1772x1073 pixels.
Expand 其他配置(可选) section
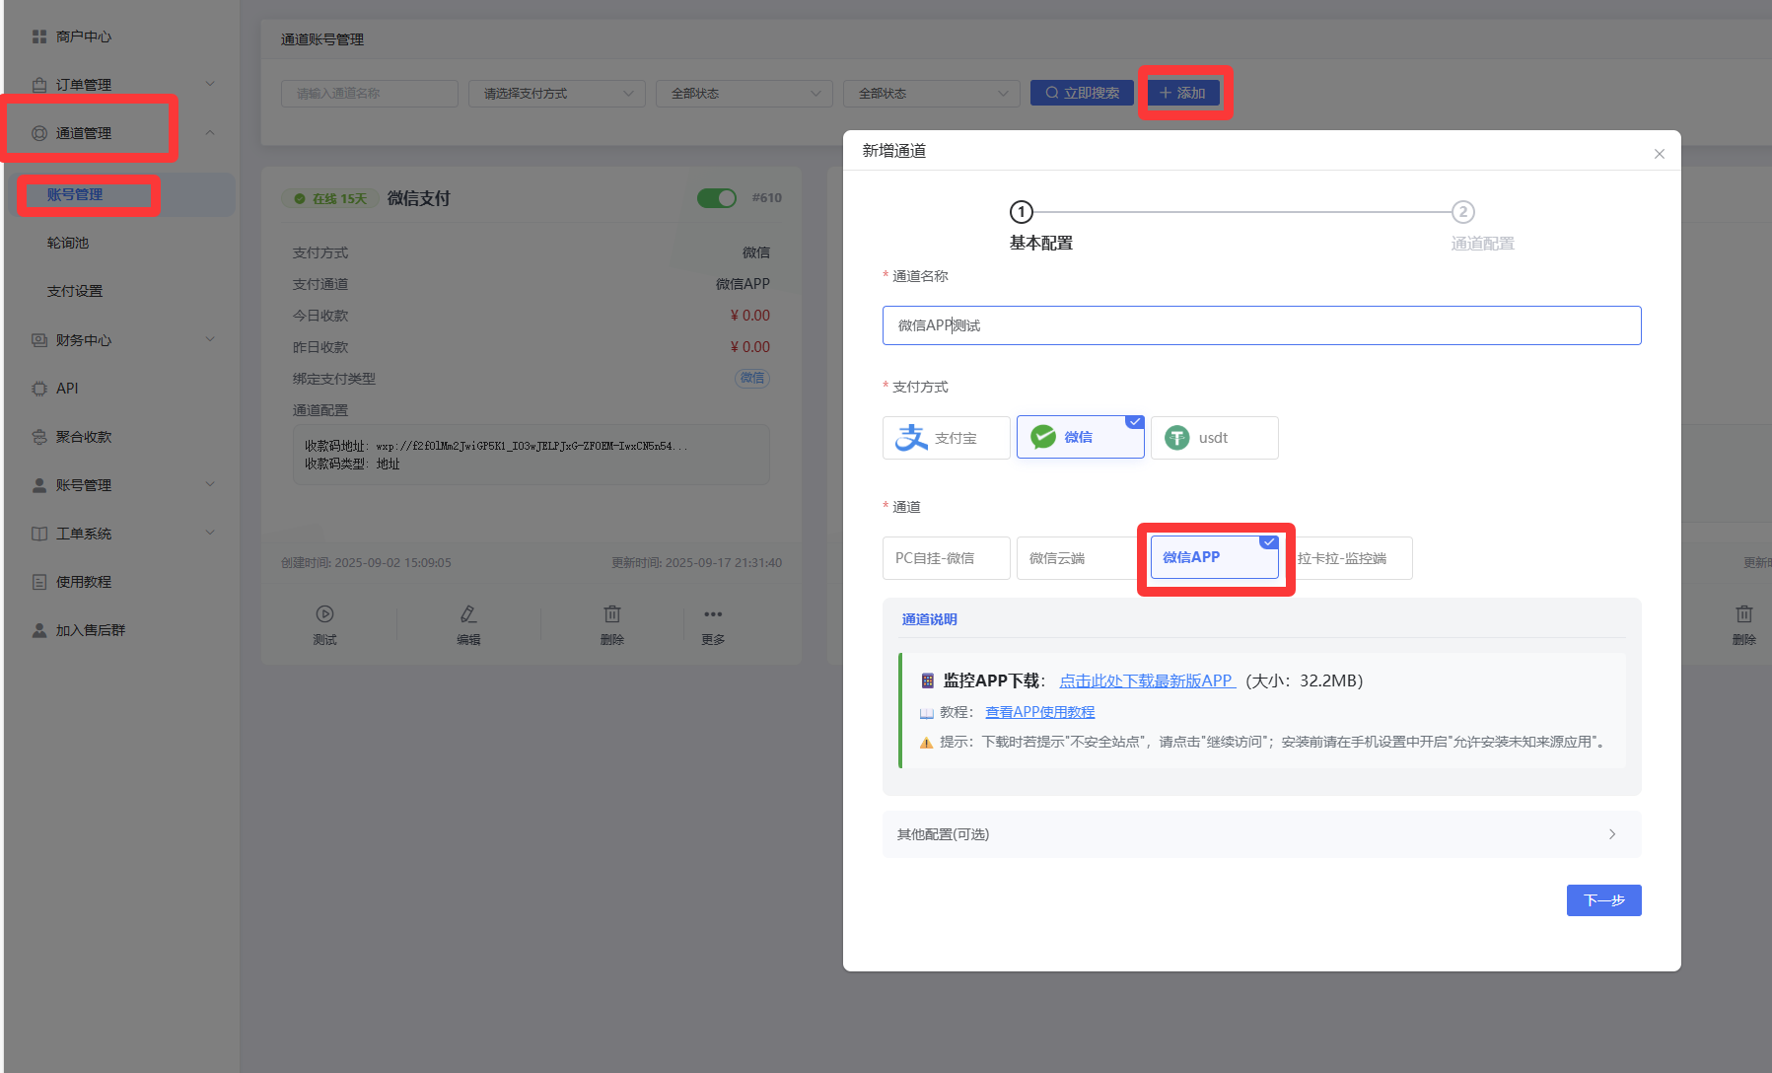[1261, 834]
